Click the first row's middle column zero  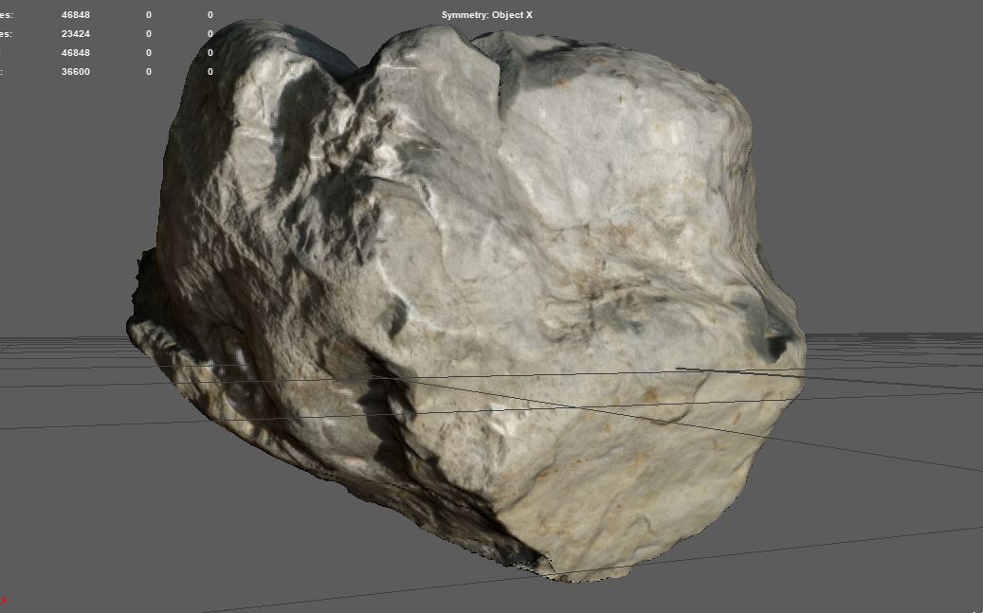149,15
